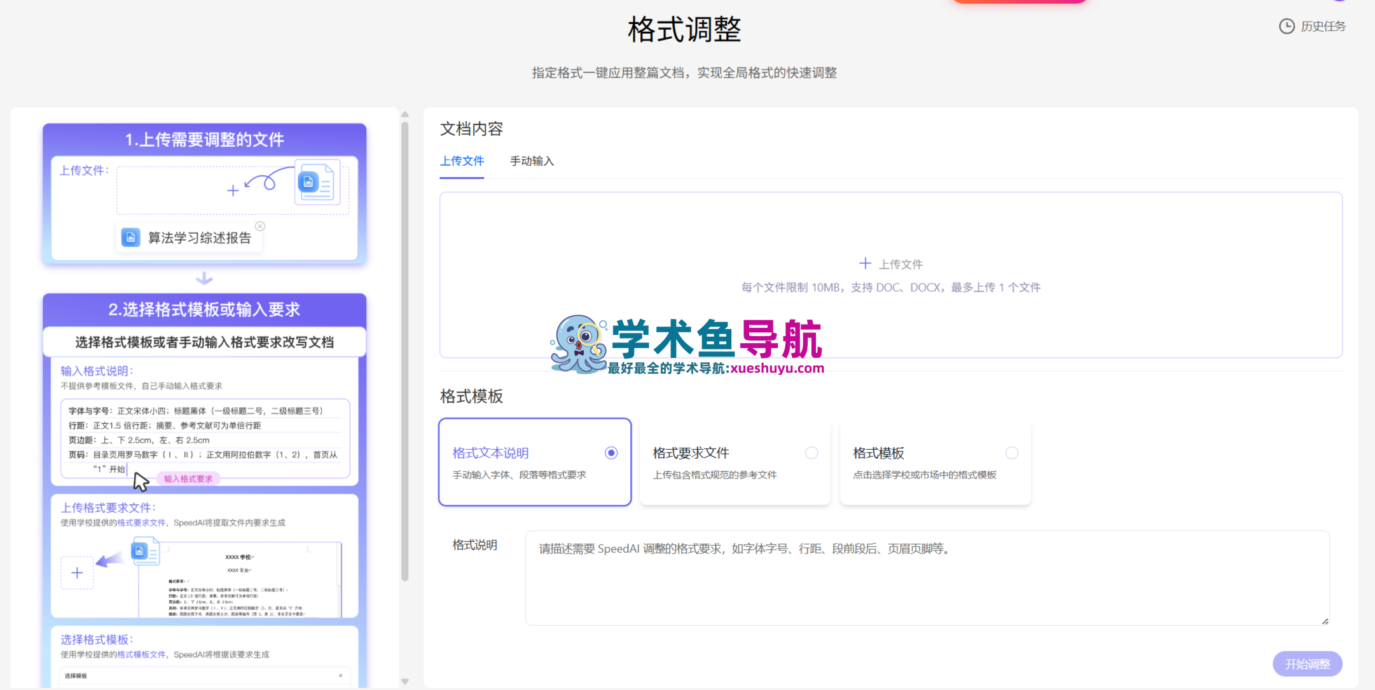
Task: Click the plus icon under 上传格式要求文件
Action: pos(76,572)
